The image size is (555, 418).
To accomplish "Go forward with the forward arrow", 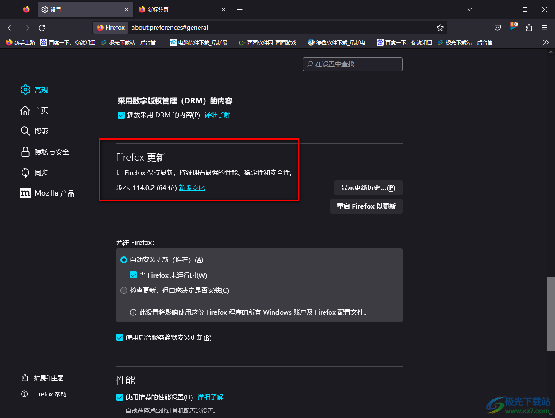I will pos(26,28).
